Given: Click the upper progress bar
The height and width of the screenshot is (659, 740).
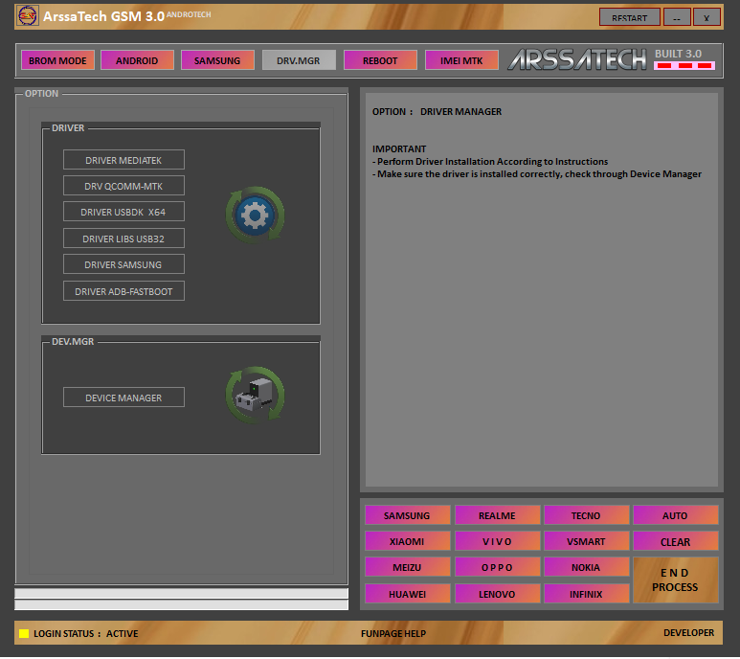Looking at the screenshot, I should [181, 593].
